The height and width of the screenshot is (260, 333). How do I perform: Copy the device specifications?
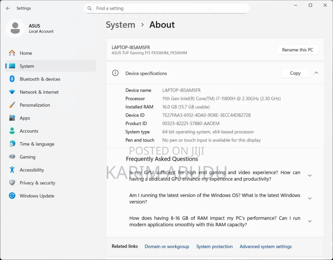pos(295,73)
